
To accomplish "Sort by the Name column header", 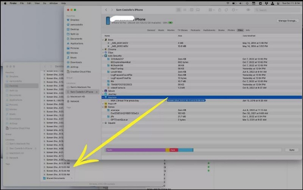I will [x=107, y=36].
